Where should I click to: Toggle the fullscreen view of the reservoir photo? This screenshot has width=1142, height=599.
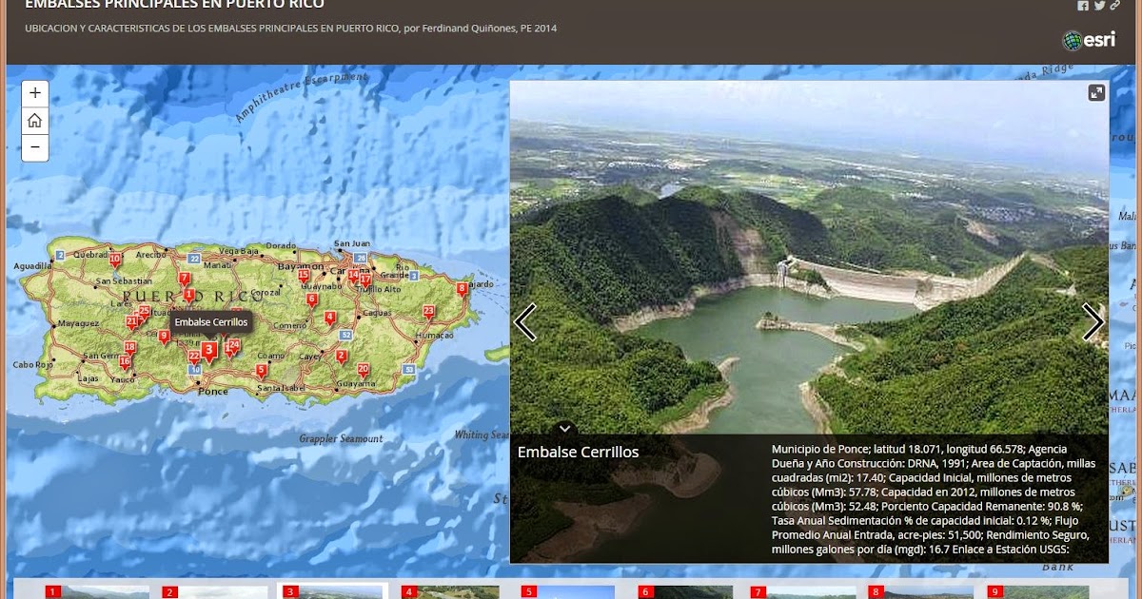click(x=1096, y=94)
